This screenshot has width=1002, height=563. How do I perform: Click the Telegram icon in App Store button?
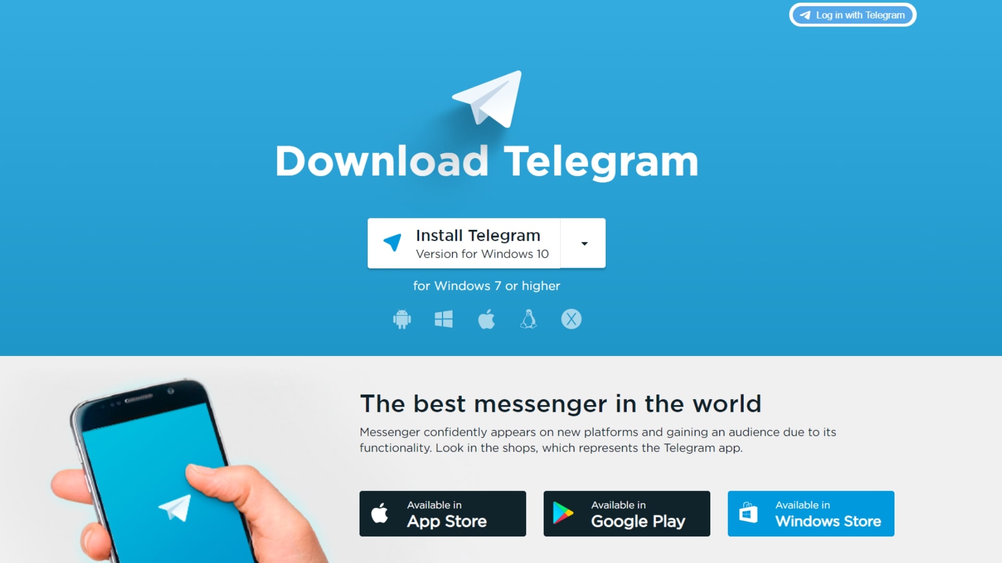coord(383,513)
